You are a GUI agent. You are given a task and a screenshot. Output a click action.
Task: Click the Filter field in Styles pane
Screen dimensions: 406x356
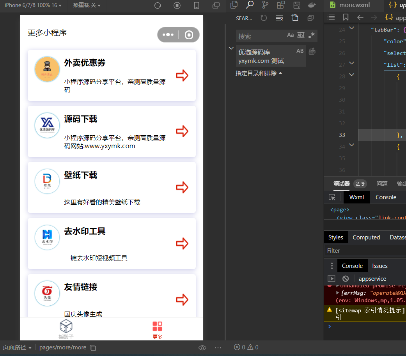[x=365, y=251]
